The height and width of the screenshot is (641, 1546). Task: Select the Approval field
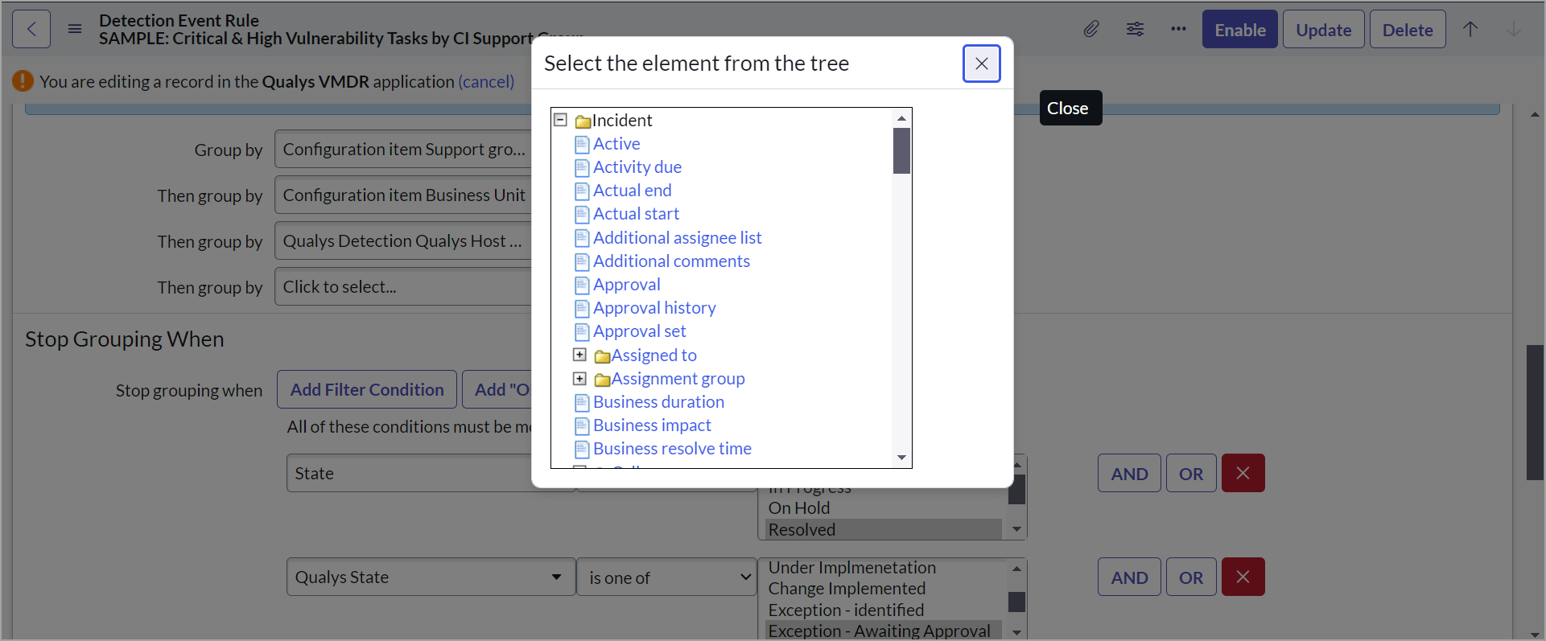(x=627, y=285)
